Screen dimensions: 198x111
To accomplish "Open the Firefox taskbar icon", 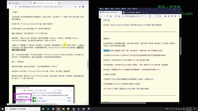I will coord(58,109).
